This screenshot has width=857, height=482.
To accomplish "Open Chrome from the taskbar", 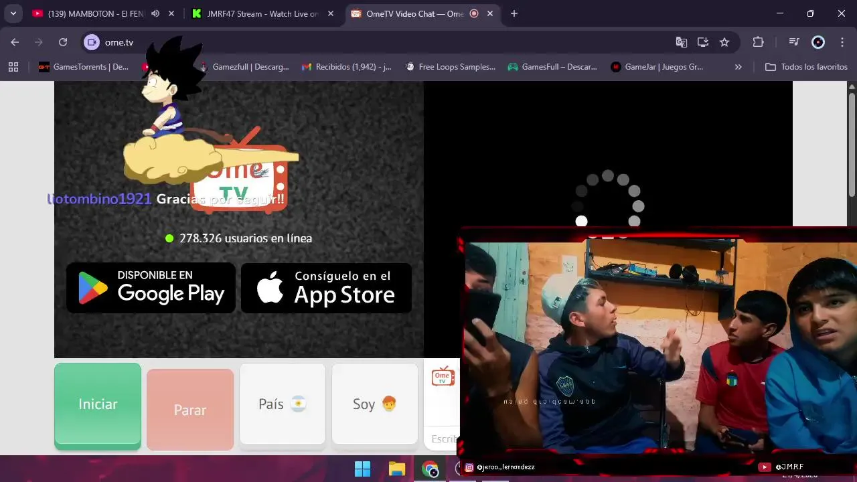I will click(431, 469).
